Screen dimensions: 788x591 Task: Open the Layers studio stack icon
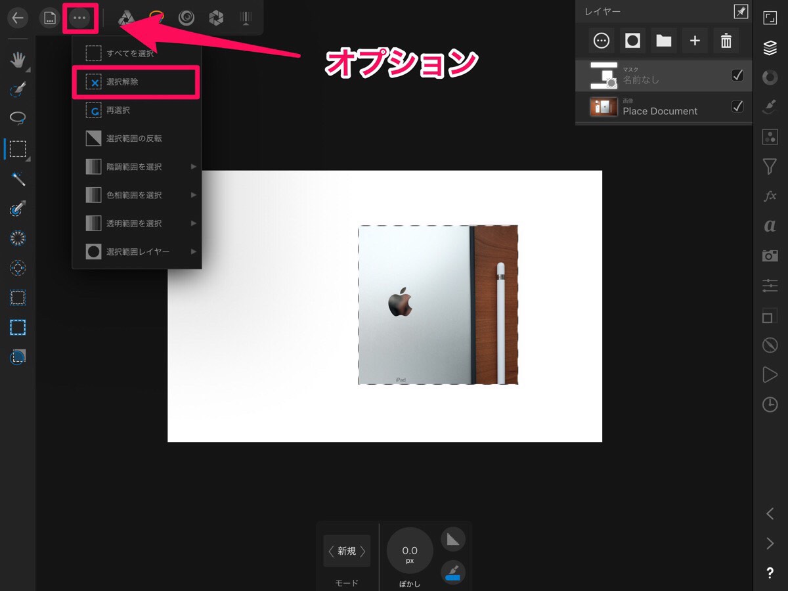tap(770, 48)
